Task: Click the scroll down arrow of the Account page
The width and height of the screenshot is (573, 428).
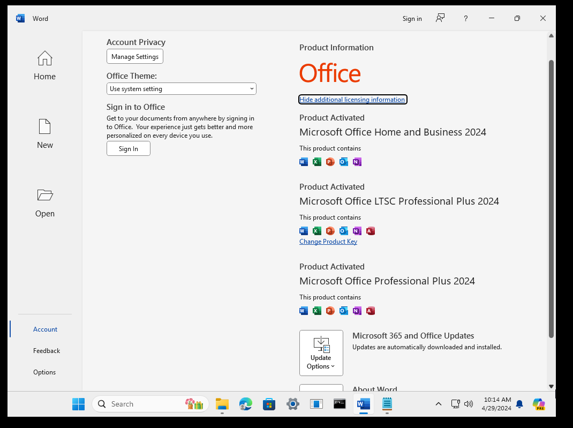Action: [551, 386]
